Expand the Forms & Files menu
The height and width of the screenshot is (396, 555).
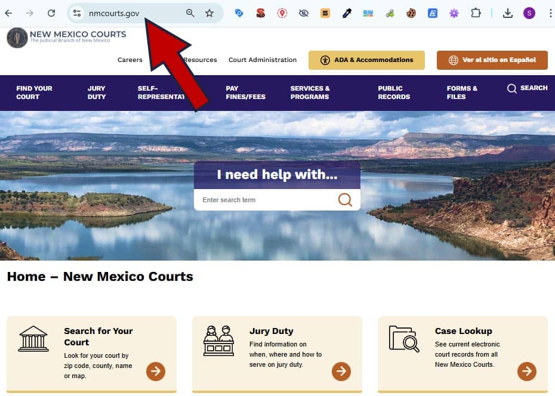pos(462,92)
